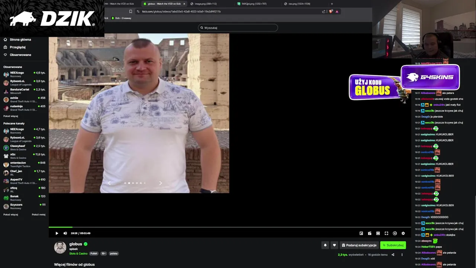Image resolution: width=476 pixels, height=268 pixels.
Task: Click the G4SKINS banner
Action: click(x=430, y=77)
